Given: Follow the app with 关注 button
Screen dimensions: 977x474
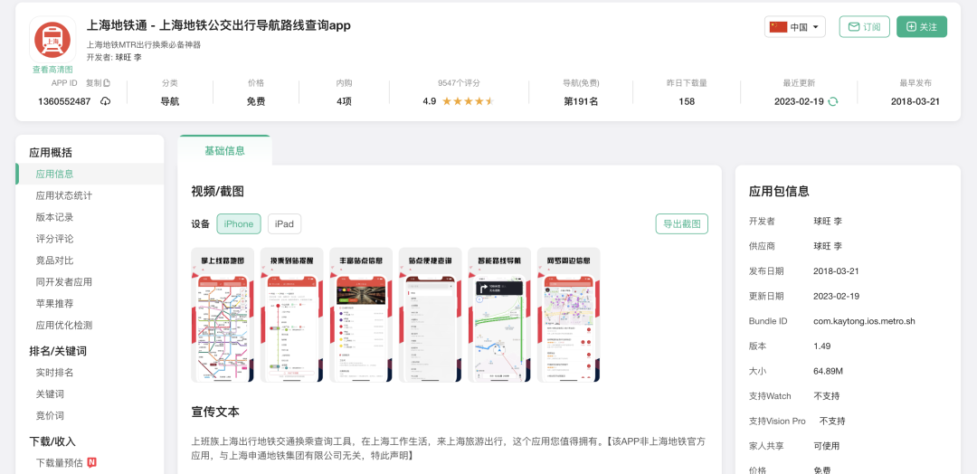Looking at the screenshot, I should [922, 27].
